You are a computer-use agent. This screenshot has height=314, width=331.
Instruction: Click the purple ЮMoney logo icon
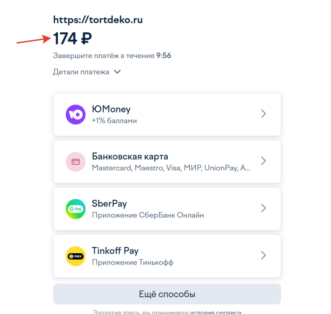click(75, 115)
